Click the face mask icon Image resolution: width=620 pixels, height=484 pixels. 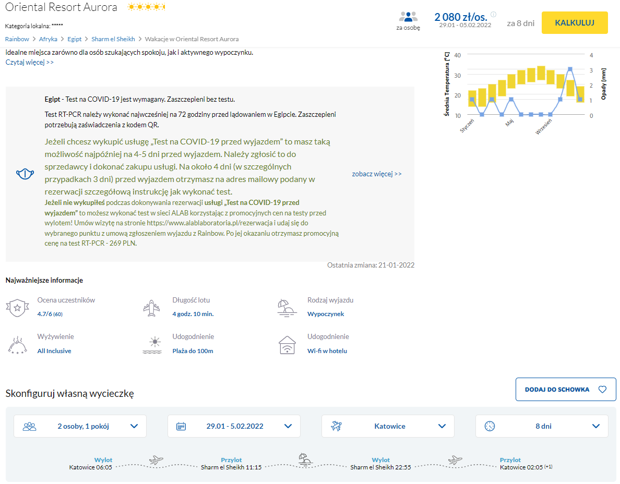[25, 174]
